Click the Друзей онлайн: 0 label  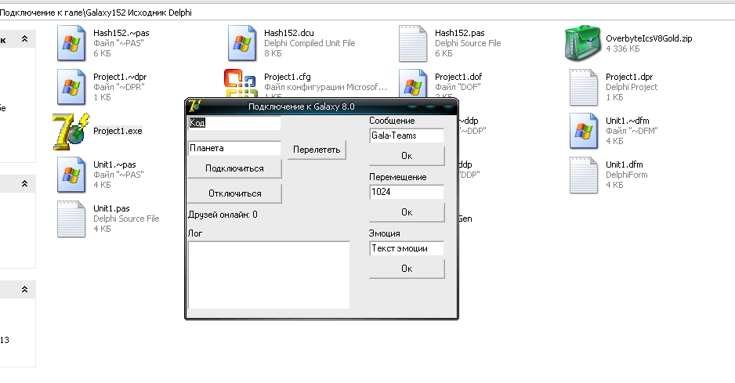pos(223,215)
